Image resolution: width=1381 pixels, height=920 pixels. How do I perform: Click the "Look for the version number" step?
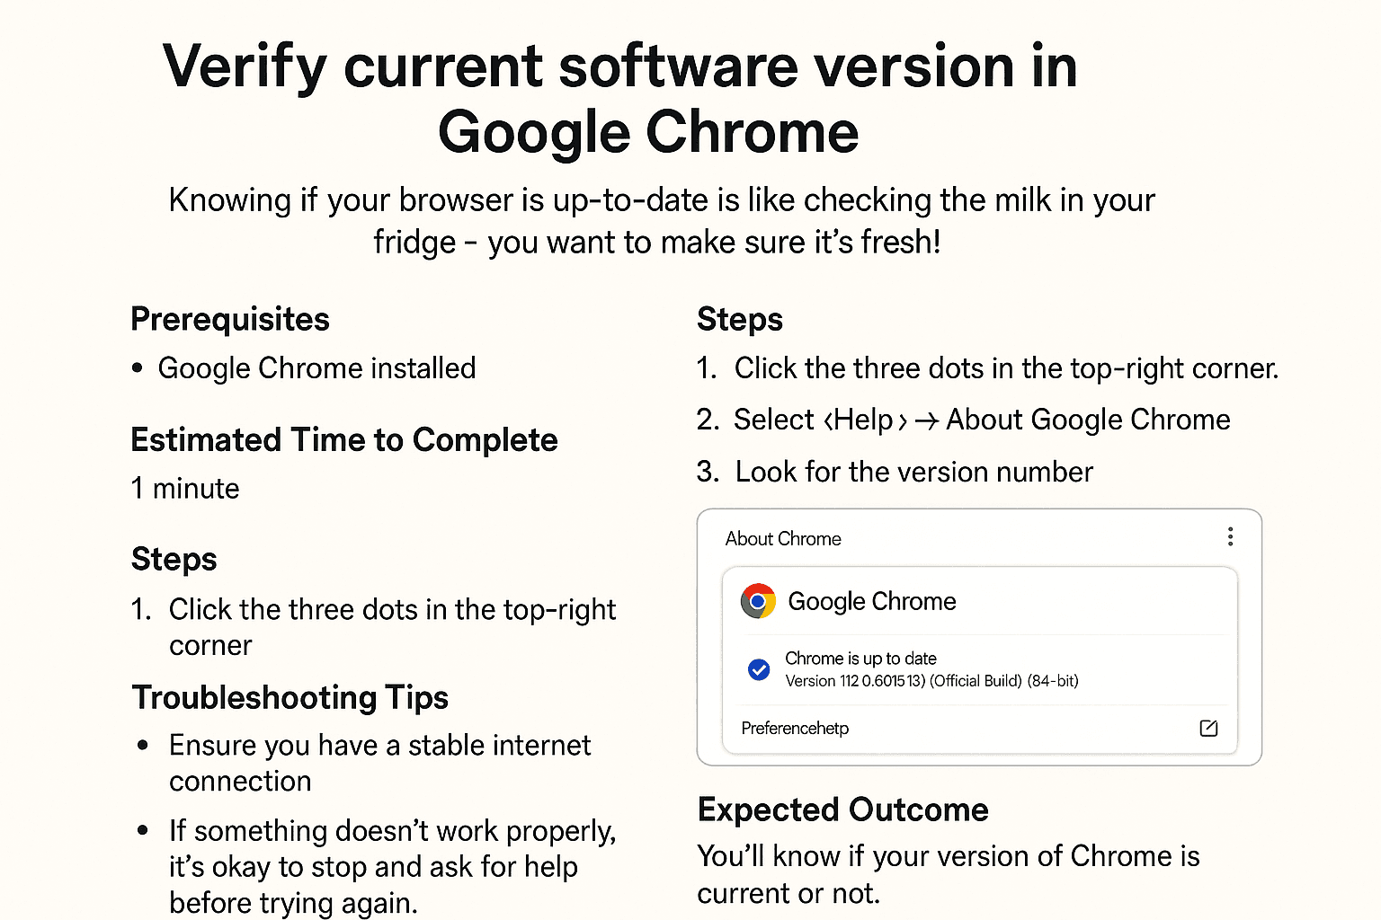pos(913,472)
